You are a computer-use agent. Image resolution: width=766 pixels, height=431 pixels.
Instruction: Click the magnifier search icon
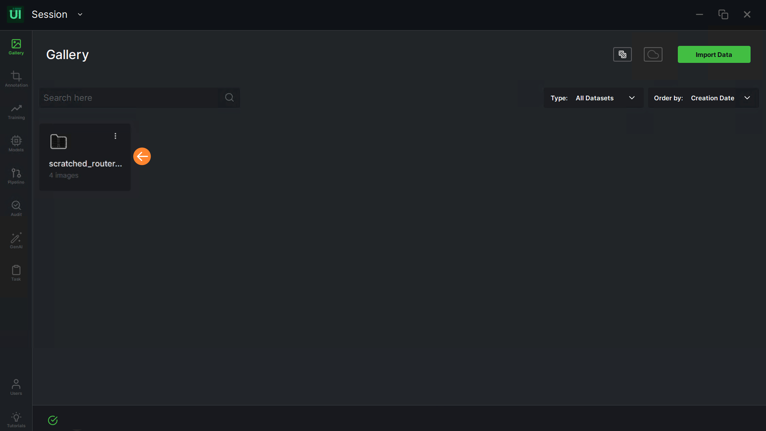pos(229,97)
